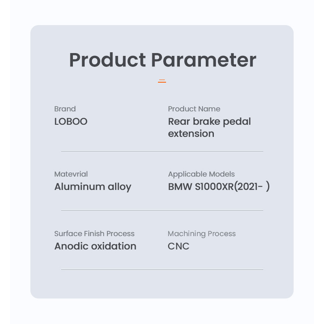Select the Brand label
The height and width of the screenshot is (324, 324).
point(65,109)
